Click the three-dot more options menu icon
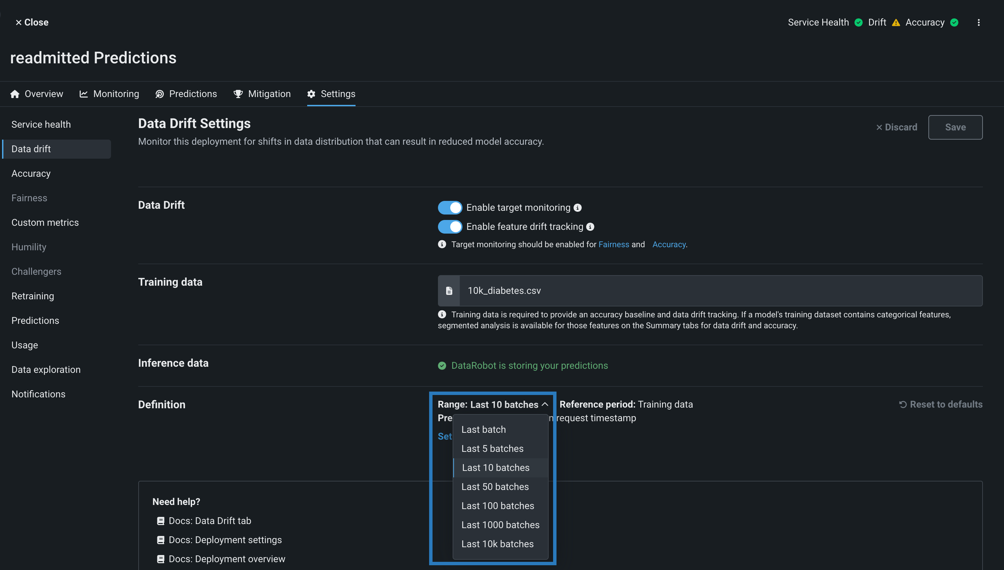 [x=978, y=22]
